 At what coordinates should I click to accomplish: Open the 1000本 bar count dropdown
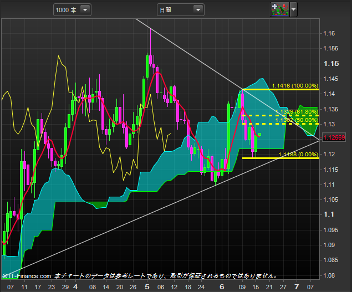pyautogui.click(x=72, y=10)
